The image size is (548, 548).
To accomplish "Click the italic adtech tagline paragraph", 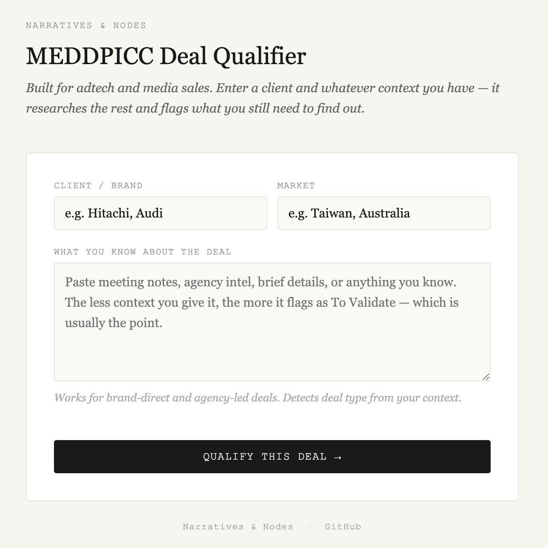I will pos(263,98).
